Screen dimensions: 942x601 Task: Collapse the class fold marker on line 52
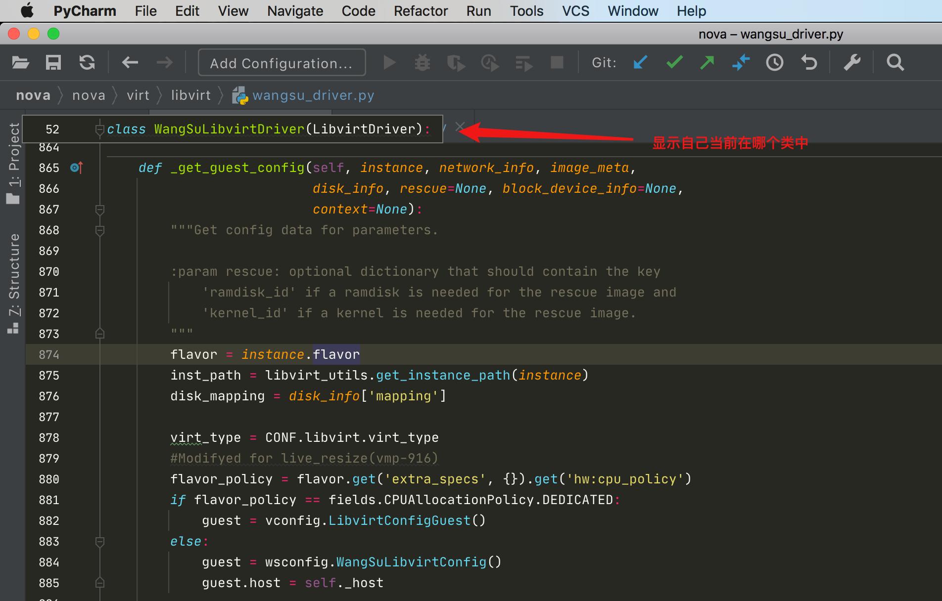pos(99,129)
